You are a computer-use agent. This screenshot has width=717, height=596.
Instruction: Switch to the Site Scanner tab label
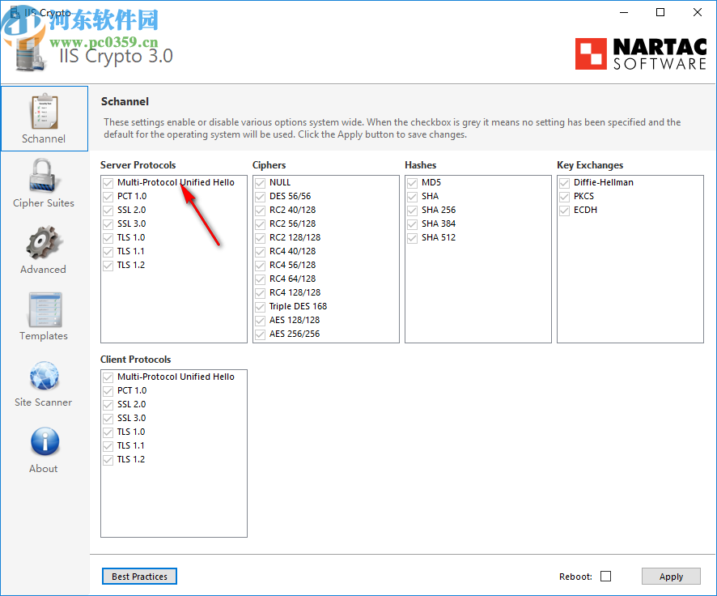(x=43, y=402)
